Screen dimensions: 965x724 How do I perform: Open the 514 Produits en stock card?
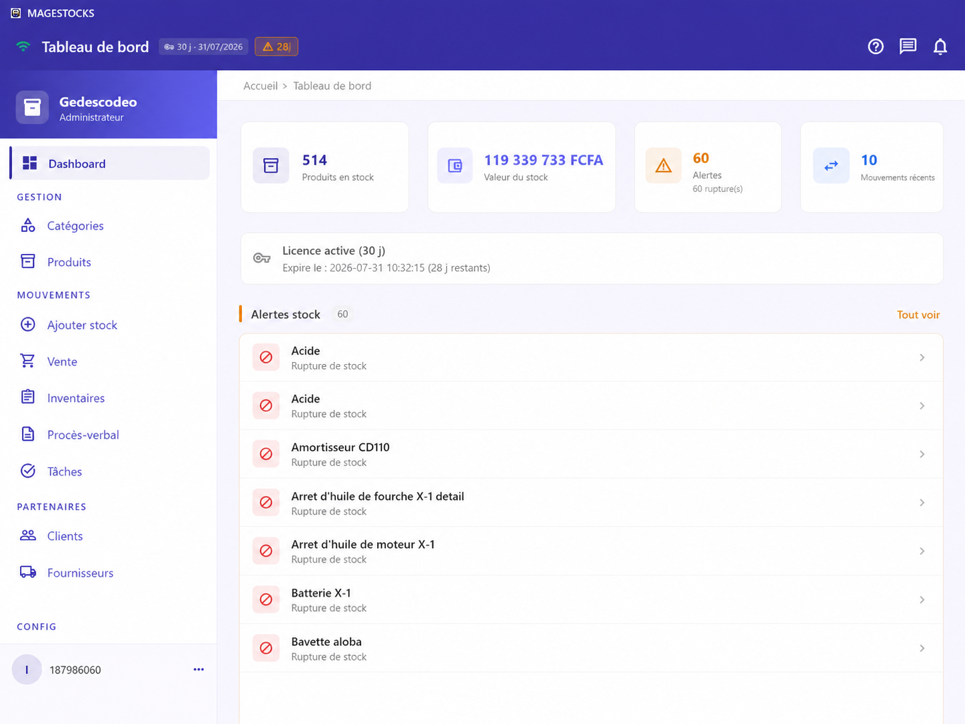pyautogui.click(x=325, y=167)
